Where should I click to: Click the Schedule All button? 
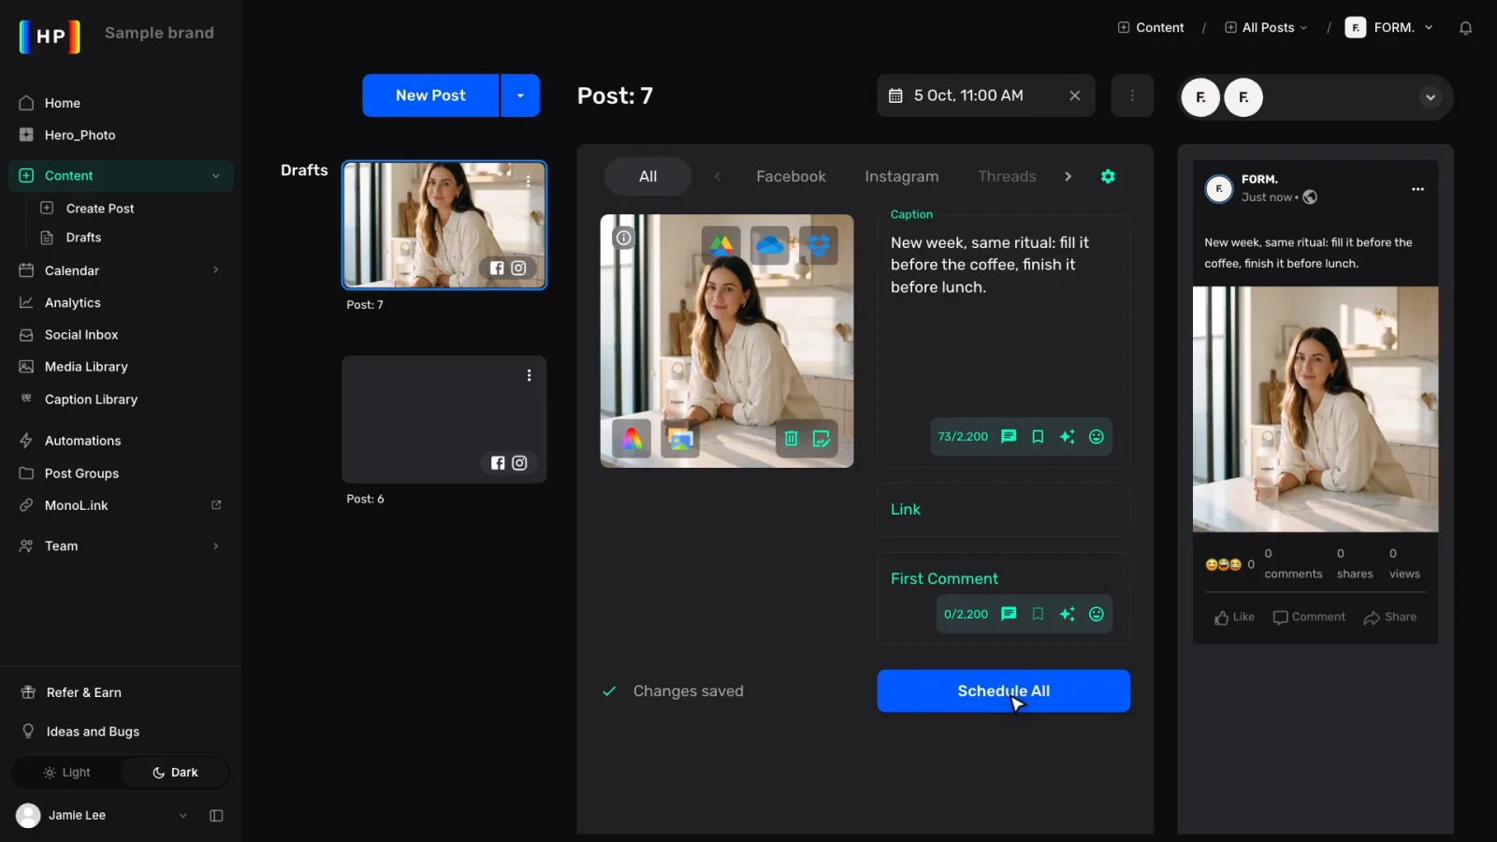pos(1003,691)
